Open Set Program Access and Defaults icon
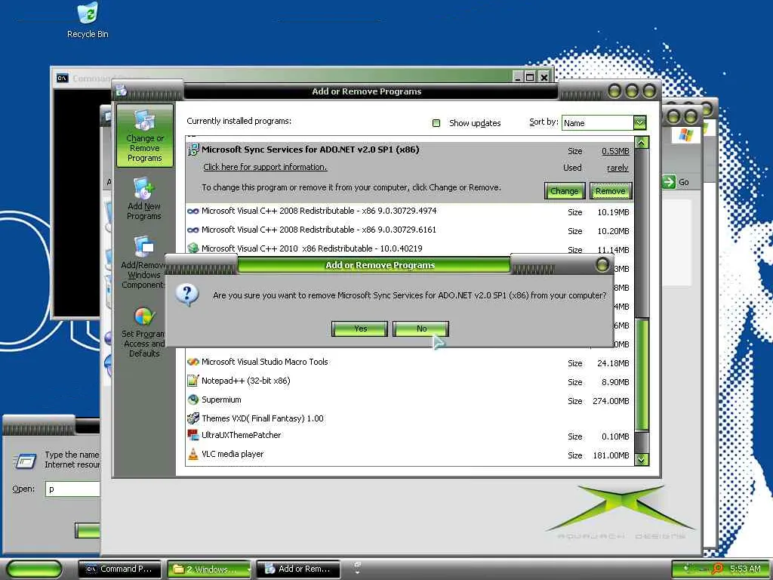The image size is (773, 580). point(144,332)
